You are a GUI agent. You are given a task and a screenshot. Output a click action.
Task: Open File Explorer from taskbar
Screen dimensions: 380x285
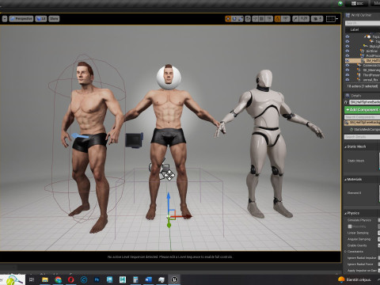tap(45, 279)
